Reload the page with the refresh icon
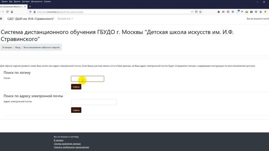The image size is (269, 151). [7, 12]
